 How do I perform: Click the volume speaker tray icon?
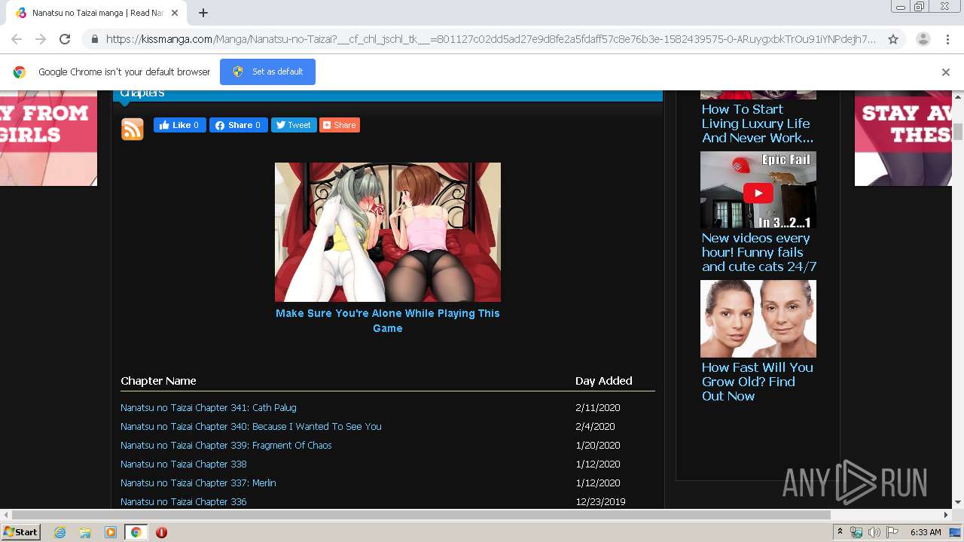click(x=874, y=532)
